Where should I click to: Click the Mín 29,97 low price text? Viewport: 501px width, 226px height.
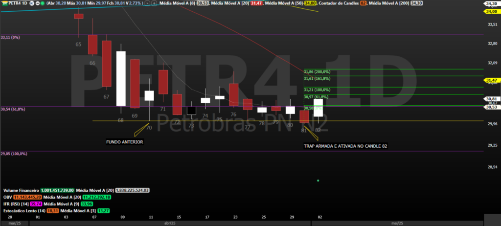[97, 3]
